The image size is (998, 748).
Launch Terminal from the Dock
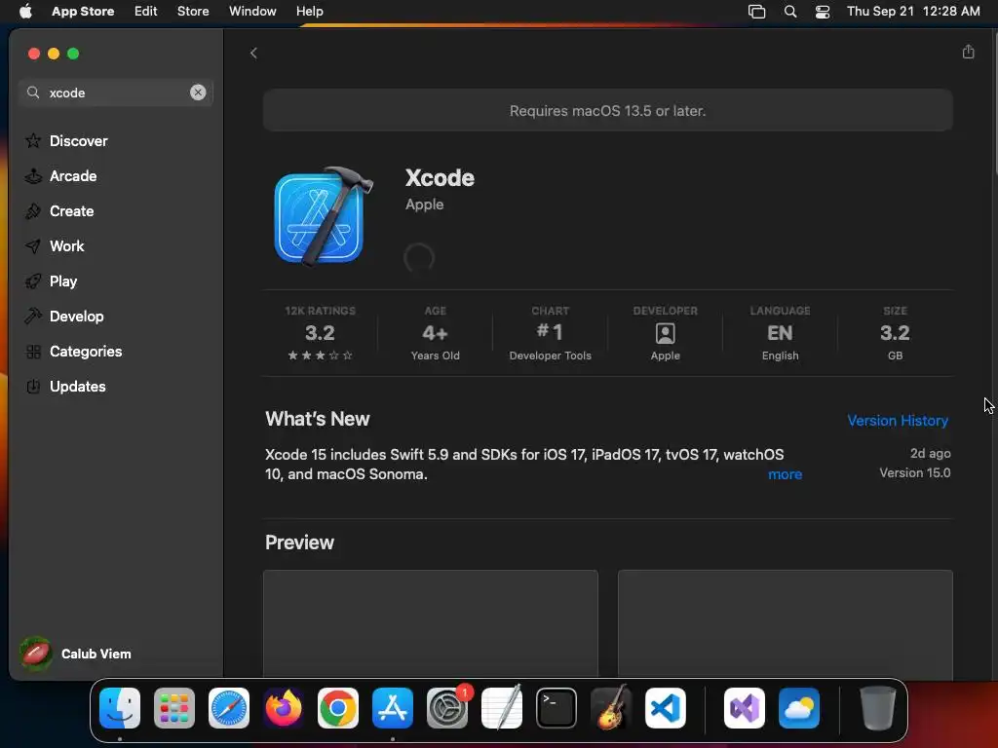tap(557, 708)
